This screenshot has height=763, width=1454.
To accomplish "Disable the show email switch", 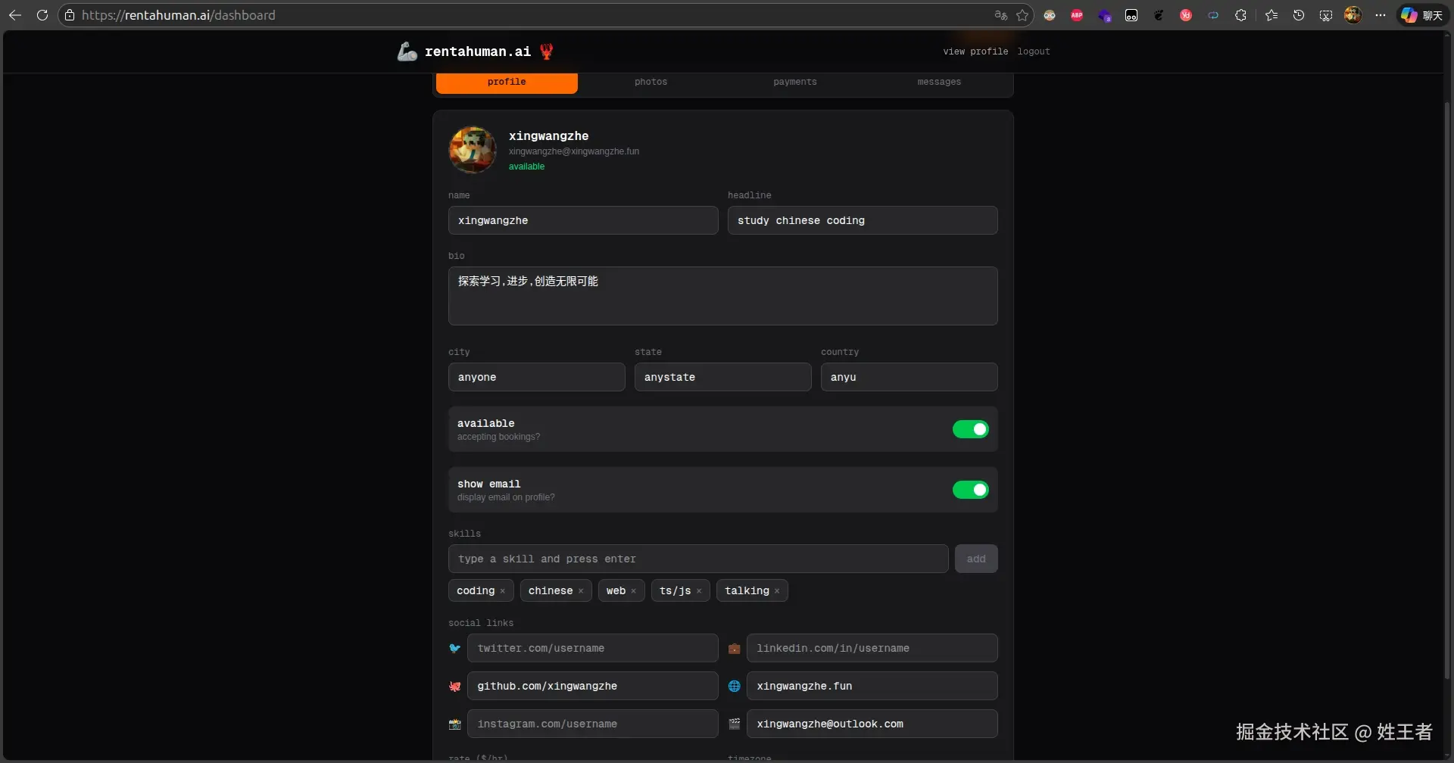I will (x=971, y=490).
